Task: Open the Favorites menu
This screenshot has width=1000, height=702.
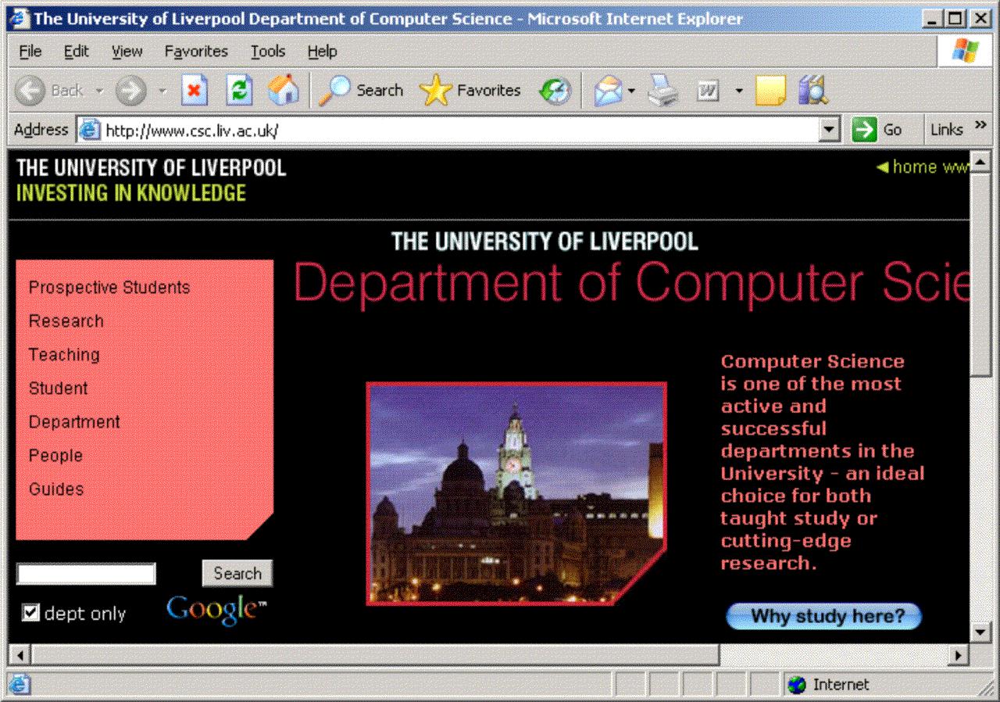Action: click(x=196, y=52)
